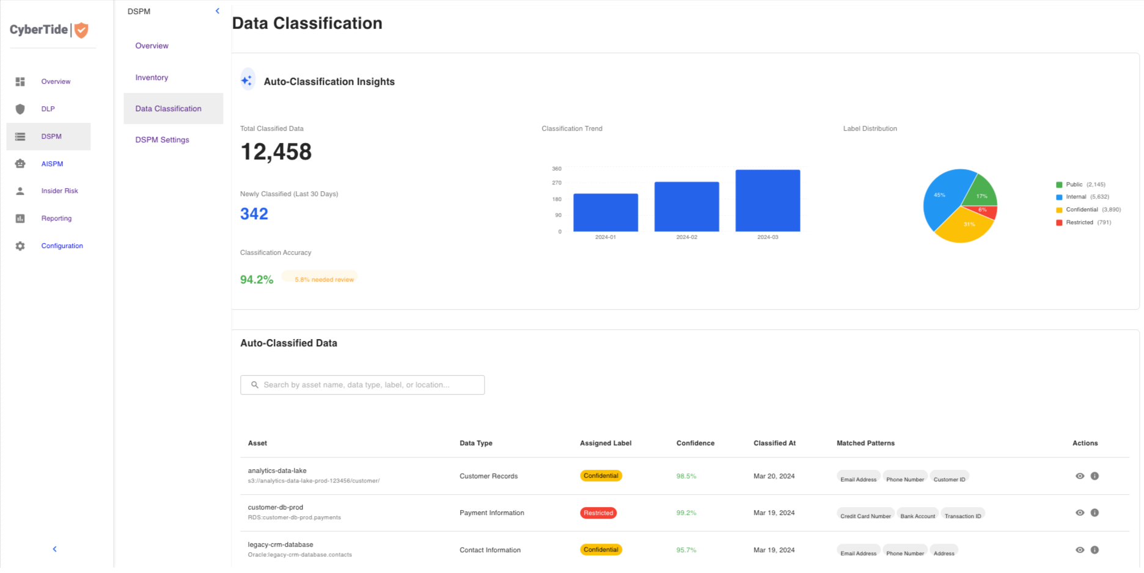Click the DLP shield icon
The height and width of the screenshot is (573, 1144).
point(20,109)
